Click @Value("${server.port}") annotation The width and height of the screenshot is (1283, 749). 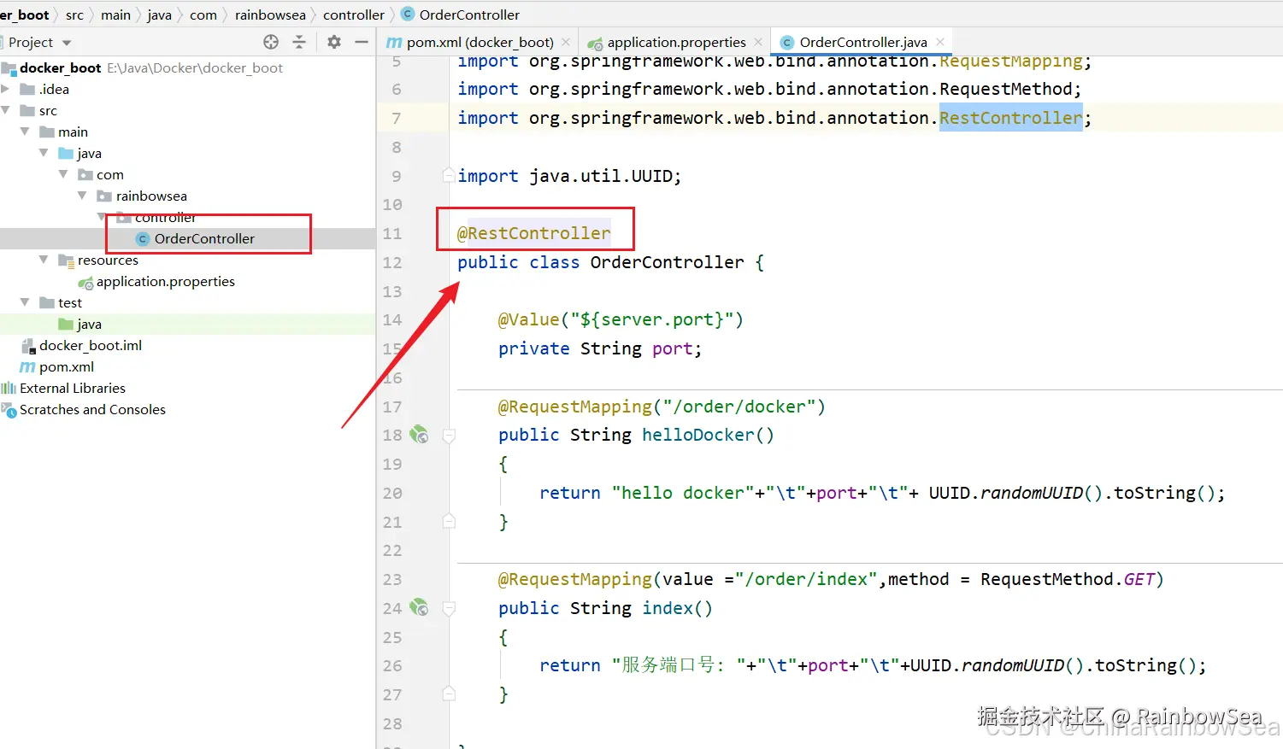pyautogui.click(x=621, y=319)
